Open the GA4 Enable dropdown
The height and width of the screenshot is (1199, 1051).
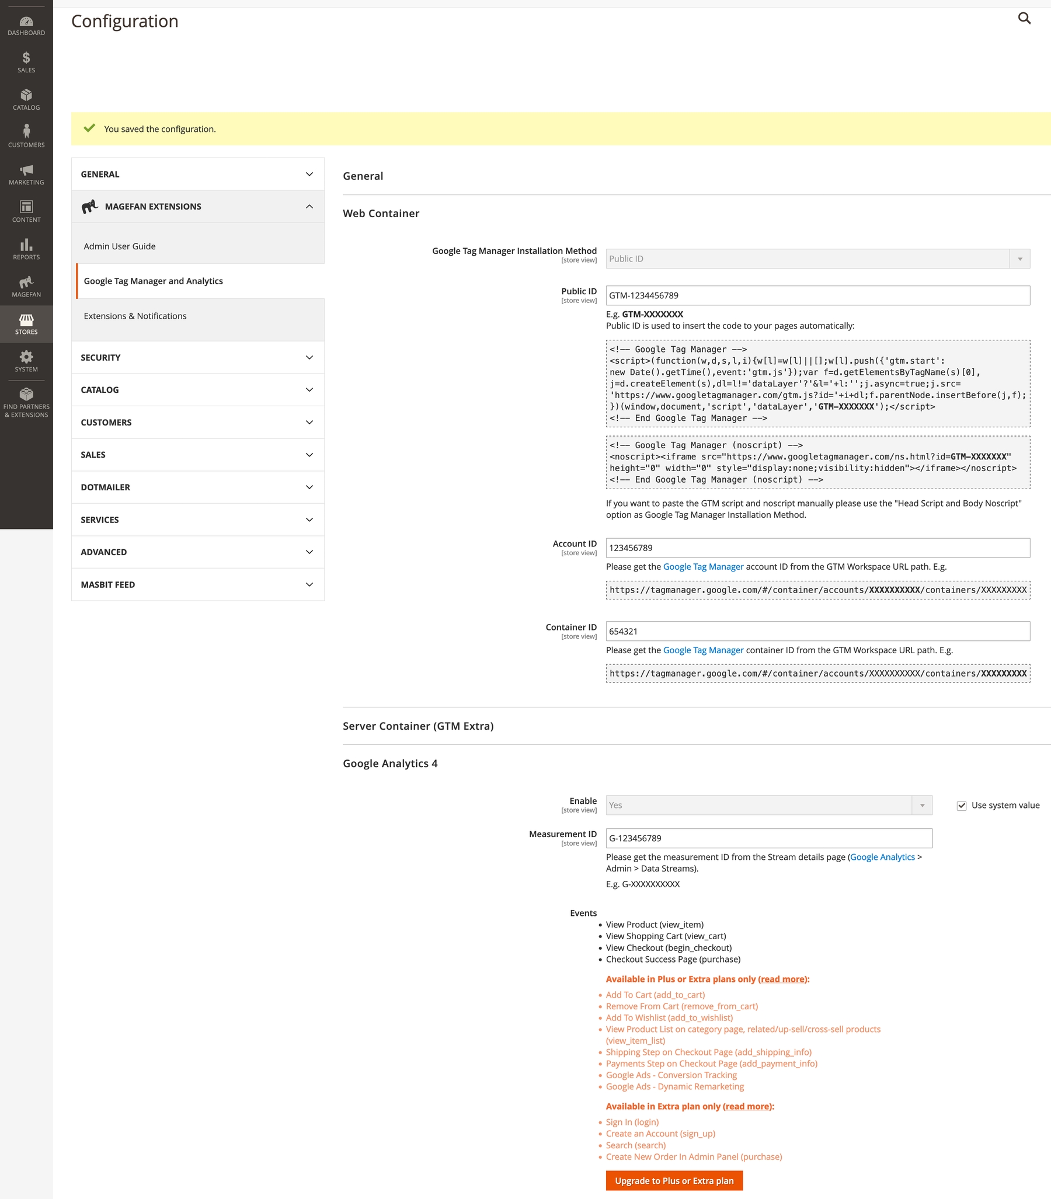(x=768, y=806)
